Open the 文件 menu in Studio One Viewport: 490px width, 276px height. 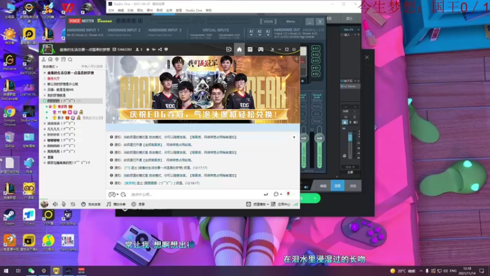pyautogui.click(x=111, y=10)
